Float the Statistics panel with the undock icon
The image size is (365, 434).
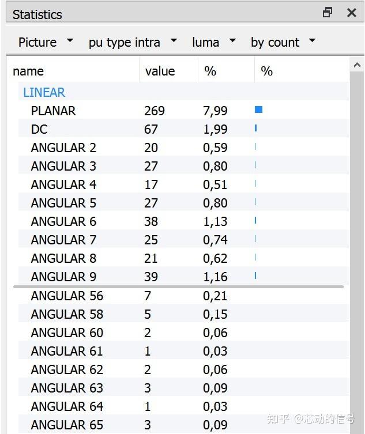pos(328,13)
